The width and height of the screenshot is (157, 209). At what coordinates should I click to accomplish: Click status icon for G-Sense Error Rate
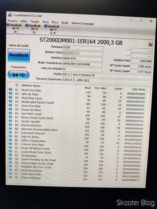pos(10,144)
